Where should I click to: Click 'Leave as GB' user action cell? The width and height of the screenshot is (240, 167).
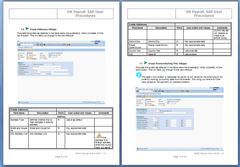click(198, 51)
